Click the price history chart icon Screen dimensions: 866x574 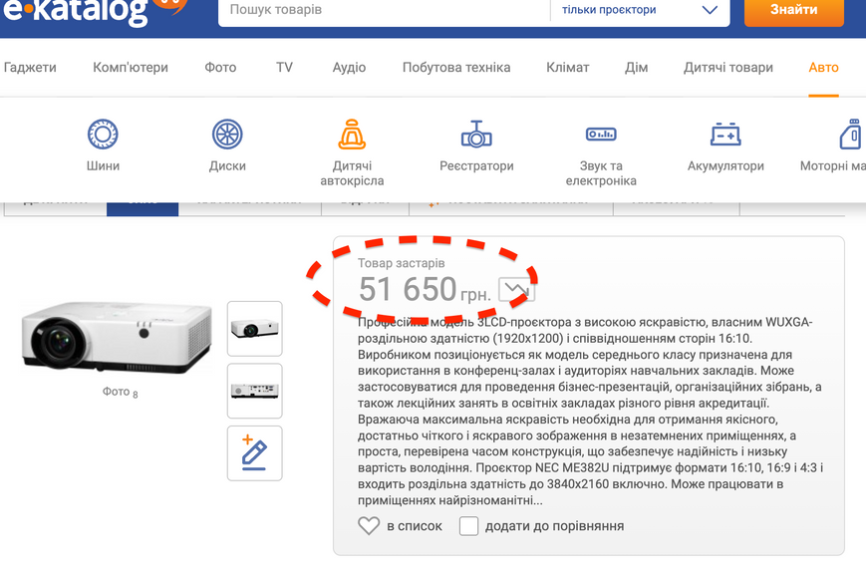click(516, 289)
